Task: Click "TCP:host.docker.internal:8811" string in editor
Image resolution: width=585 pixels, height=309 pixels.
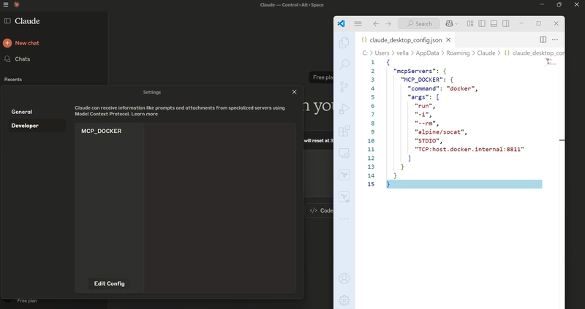Action: point(469,150)
